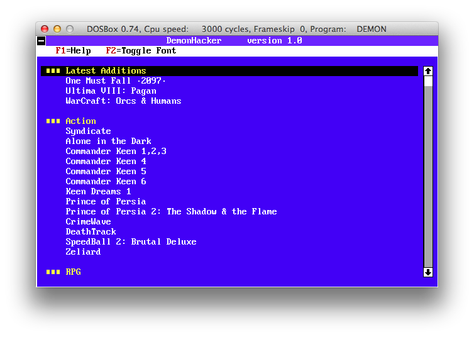The height and width of the screenshot is (337, 474).
Task: Select Commander Keen 6
Action: [x=106, y=181]
